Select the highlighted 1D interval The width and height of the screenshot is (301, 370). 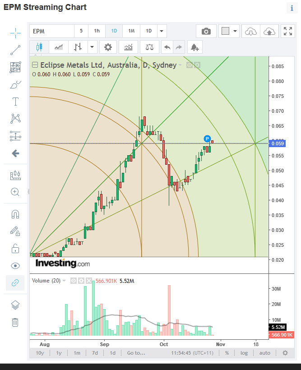114,31
